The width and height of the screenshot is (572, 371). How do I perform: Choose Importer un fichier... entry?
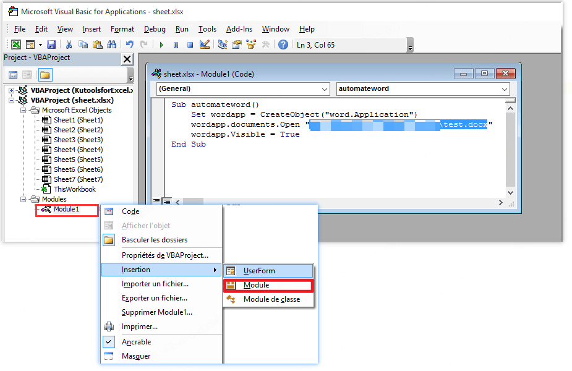[161, 284]
